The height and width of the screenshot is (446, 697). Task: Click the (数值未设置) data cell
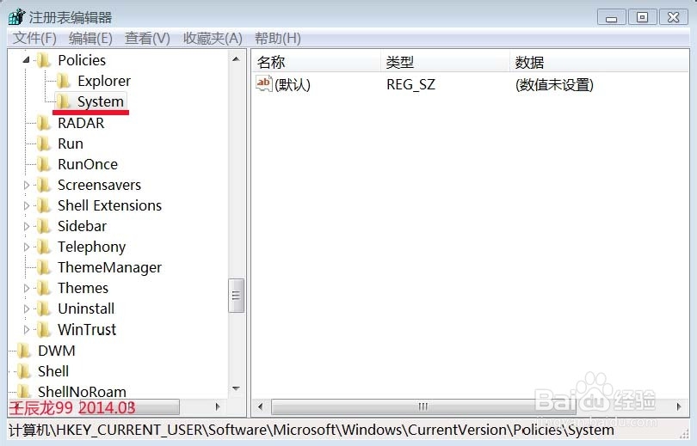(554, 84)
